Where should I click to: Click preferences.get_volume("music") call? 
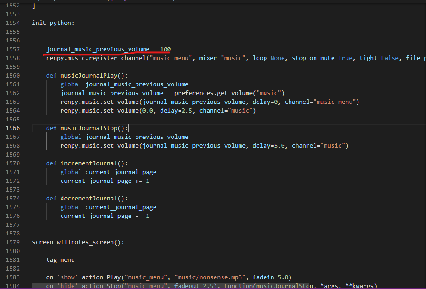pos(229,93)
